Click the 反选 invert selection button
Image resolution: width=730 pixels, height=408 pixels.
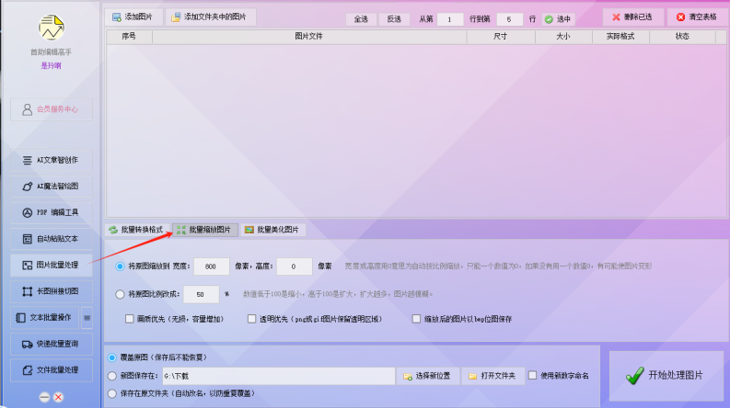point(394,19)
